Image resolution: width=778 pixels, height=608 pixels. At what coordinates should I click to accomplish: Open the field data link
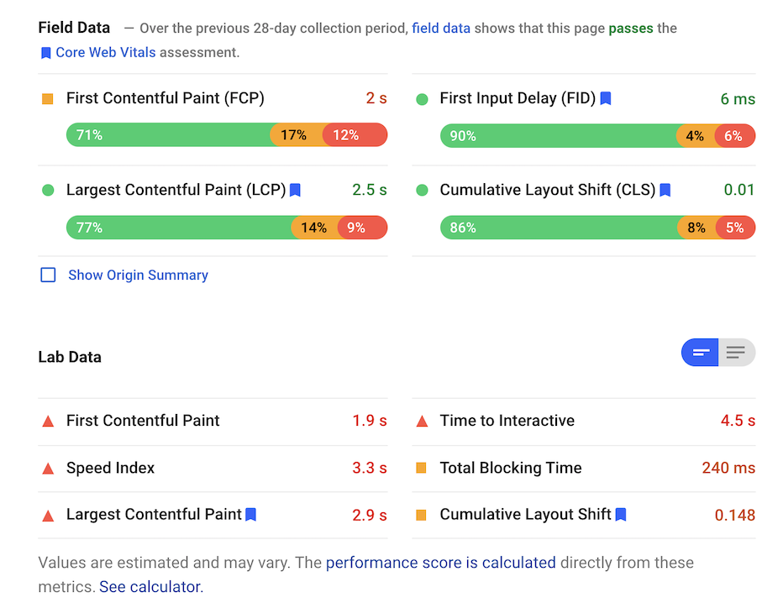pyautogui.click(x=441, y=28)
